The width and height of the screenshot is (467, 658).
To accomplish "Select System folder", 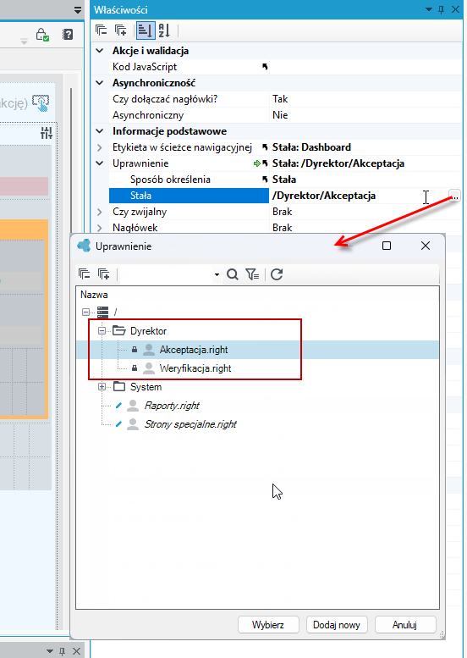I will point(146,386).
